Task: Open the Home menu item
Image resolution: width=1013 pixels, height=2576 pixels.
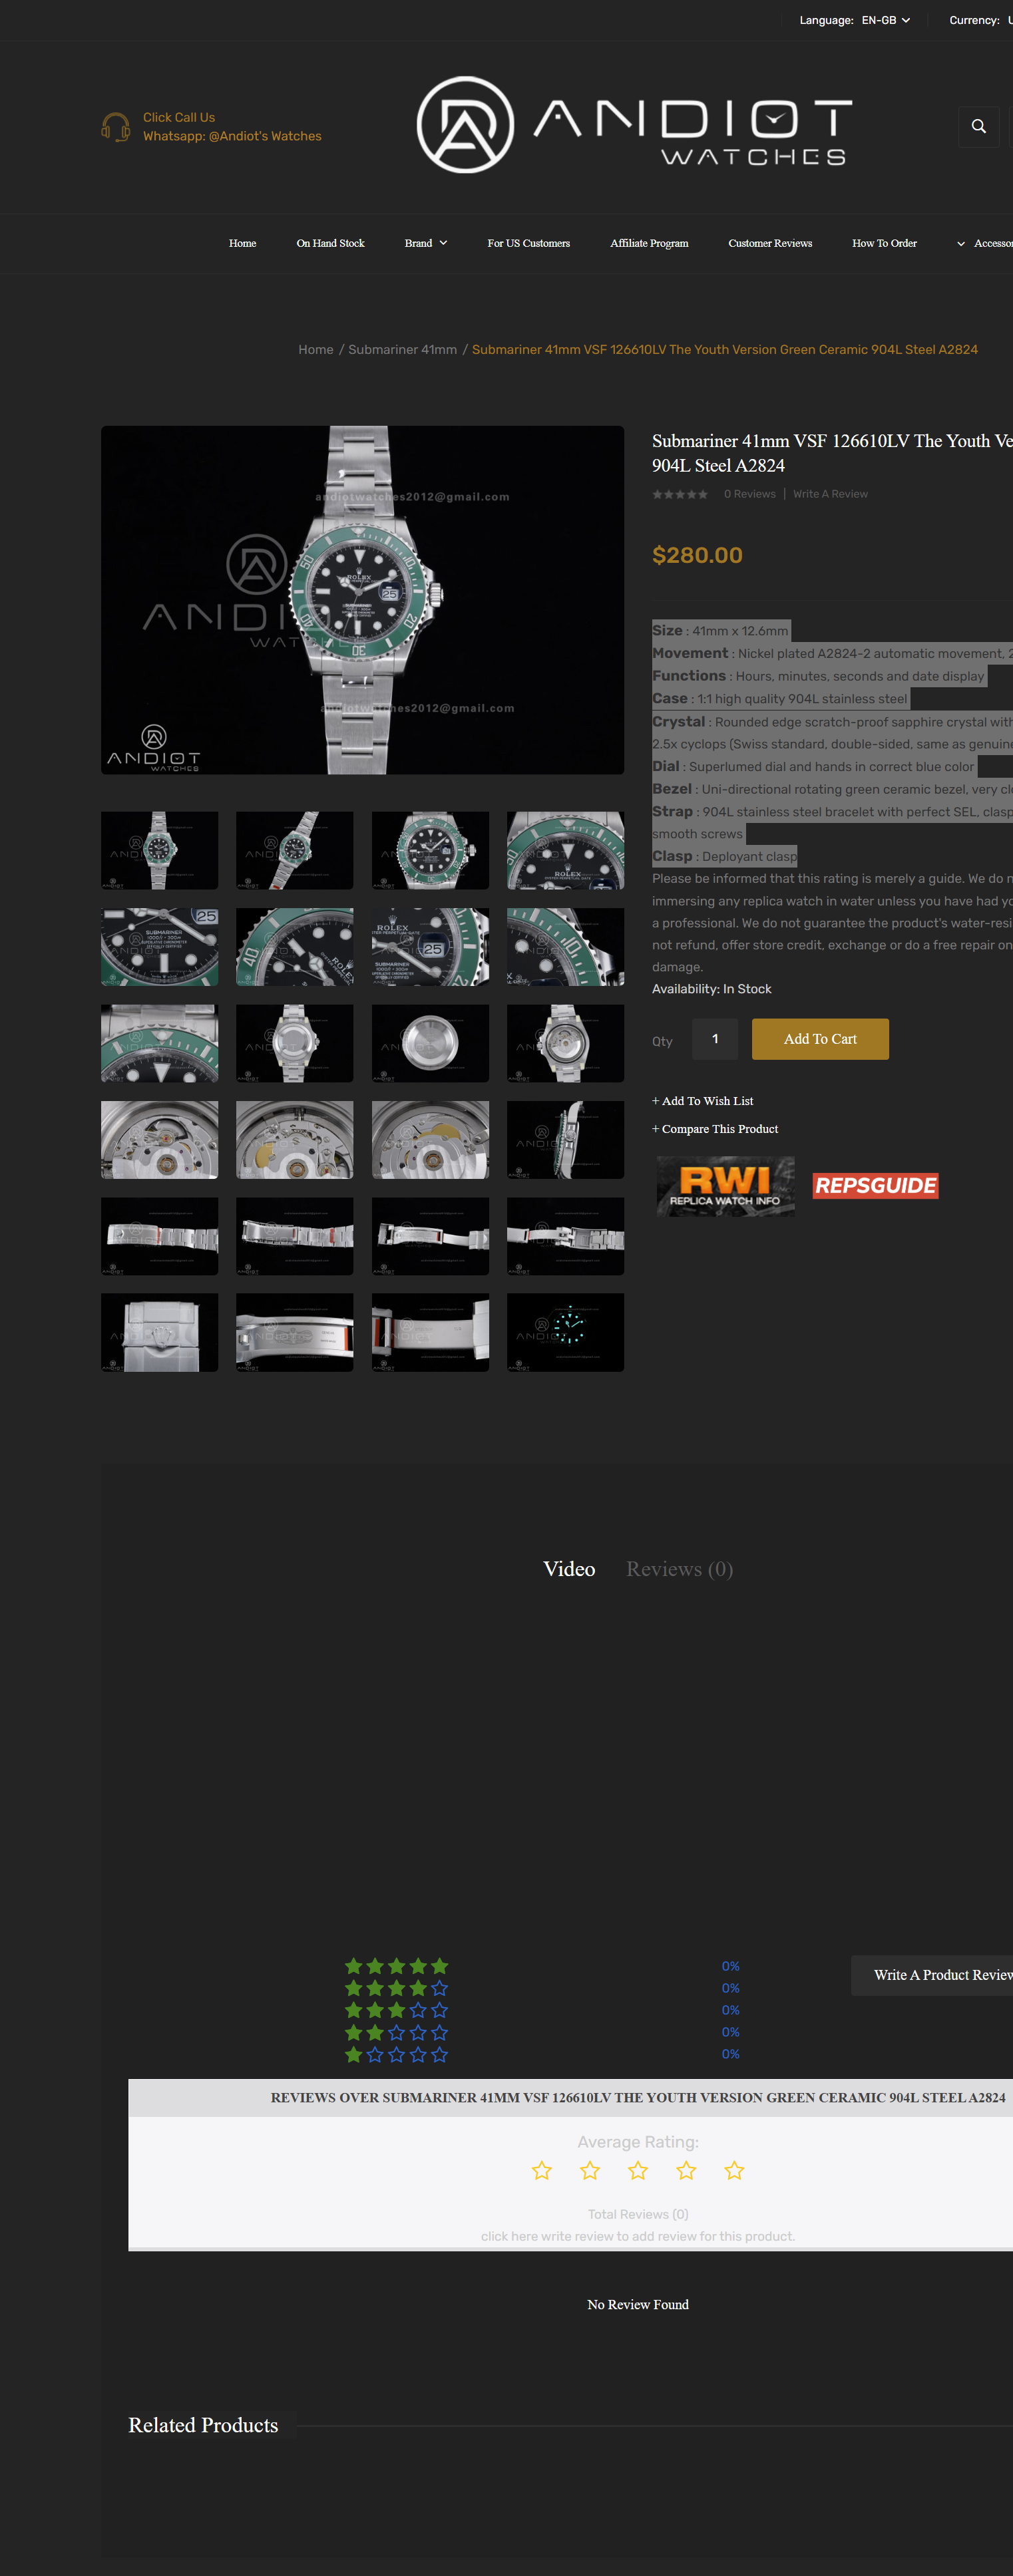Action: coord(242,243)
